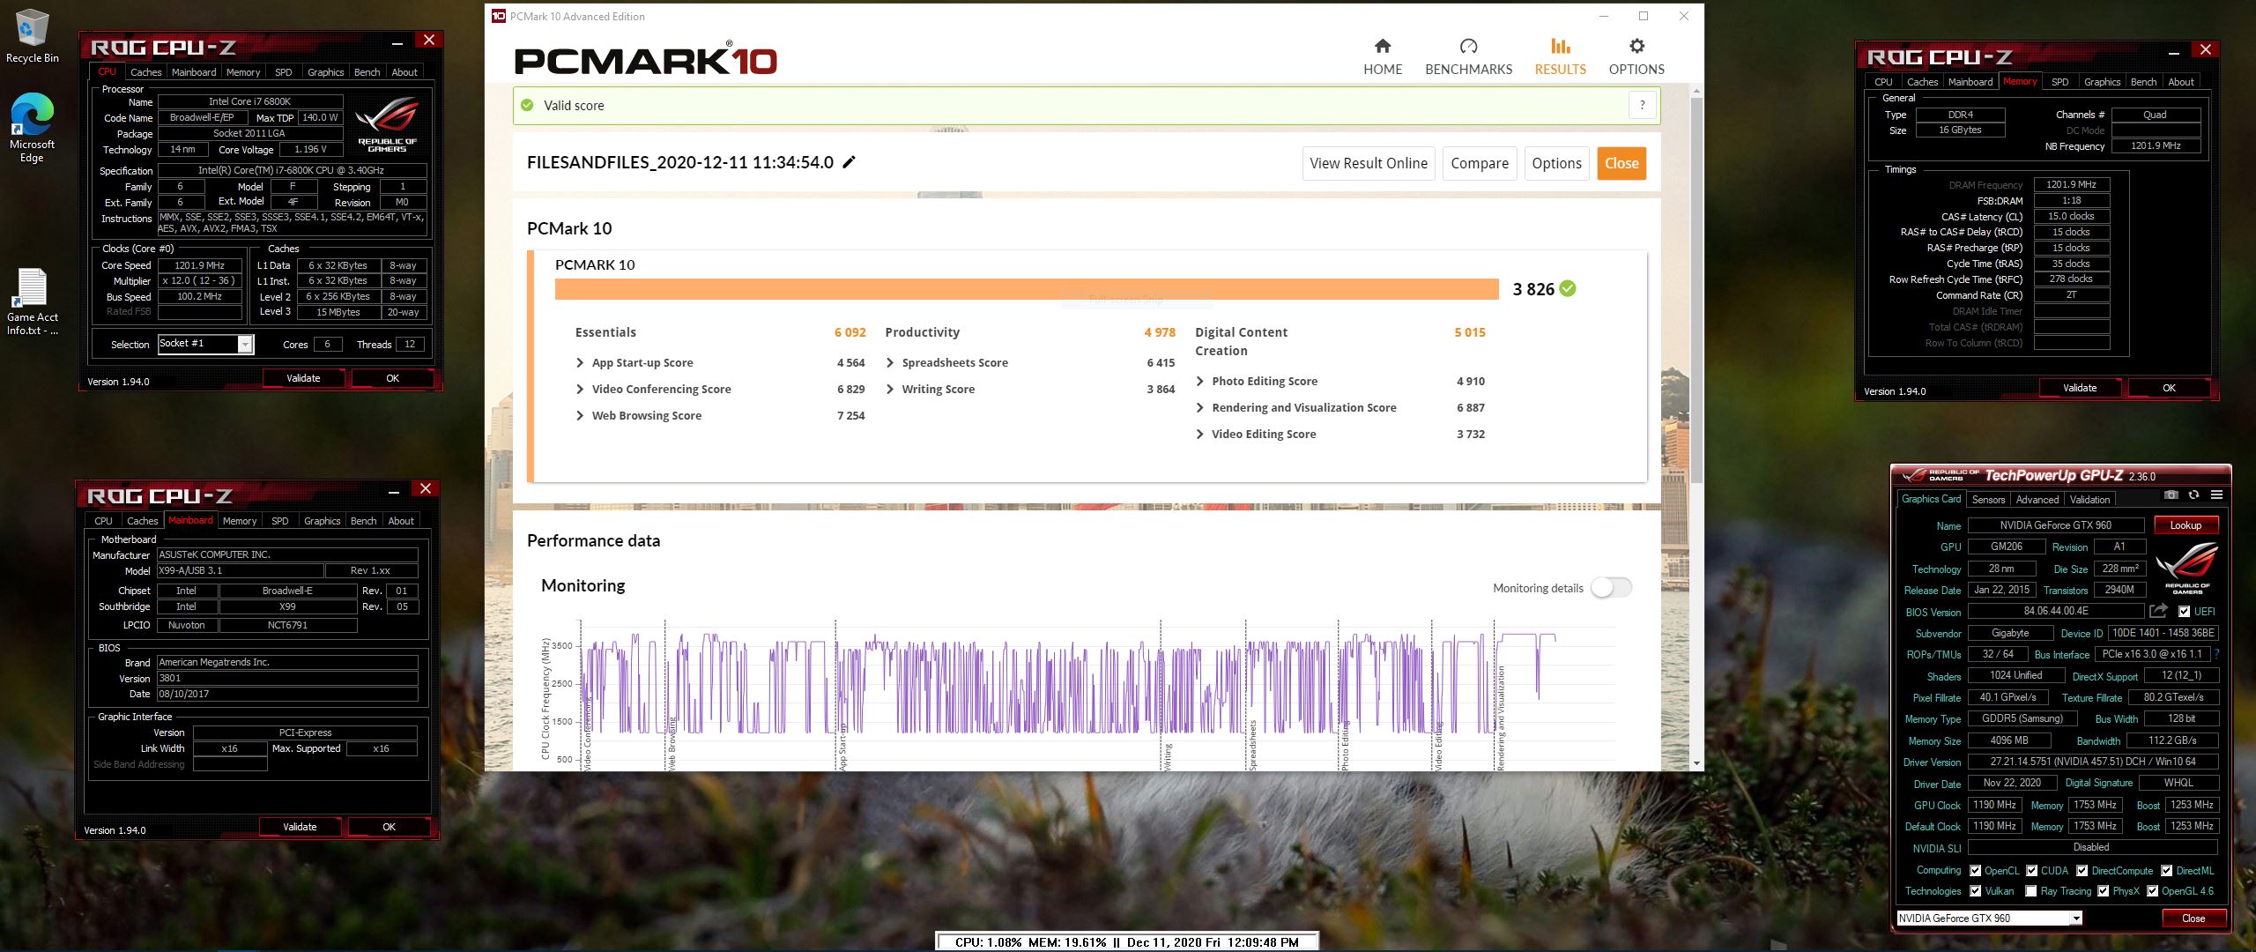The height and width of the screenshot is (952, 2256).
Task: Toggle the Ray Tracing checkbox
Action: 2031,891
